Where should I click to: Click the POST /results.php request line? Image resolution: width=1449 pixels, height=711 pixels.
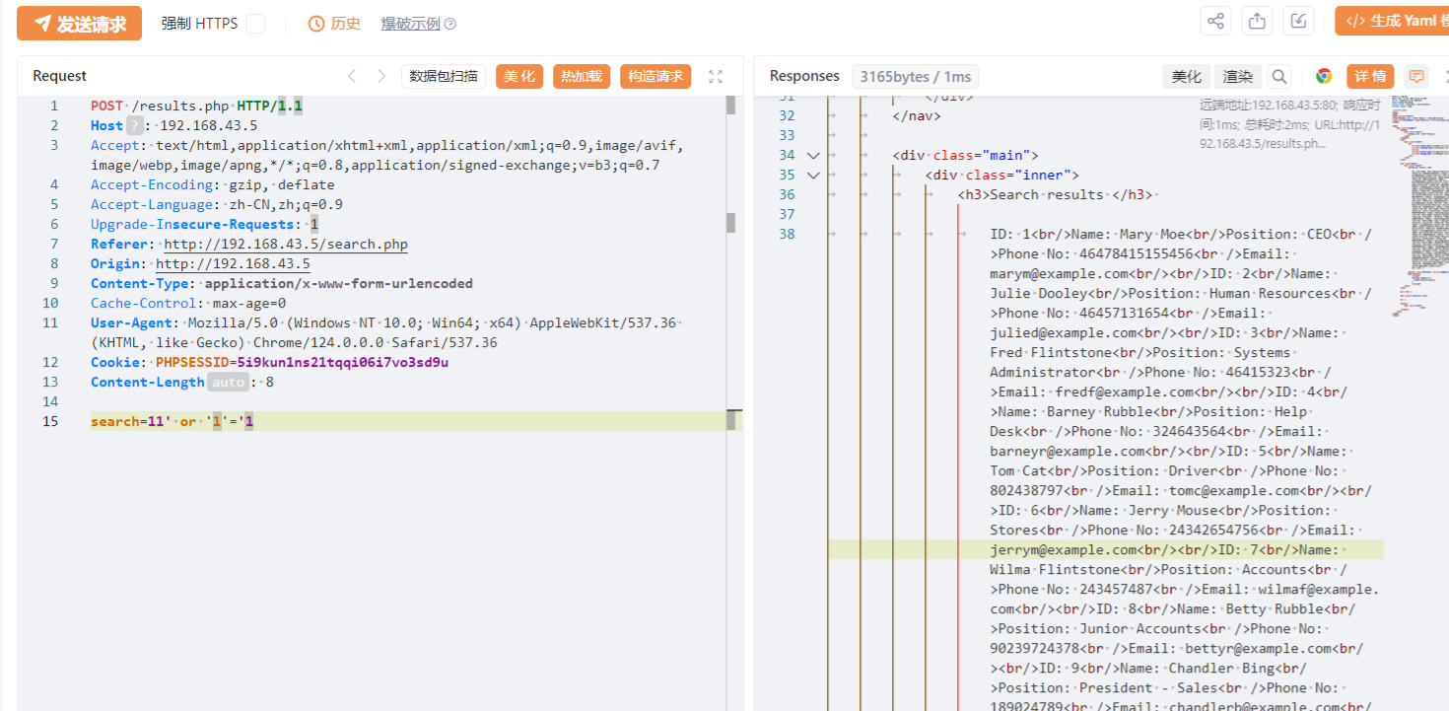[196, 106]
